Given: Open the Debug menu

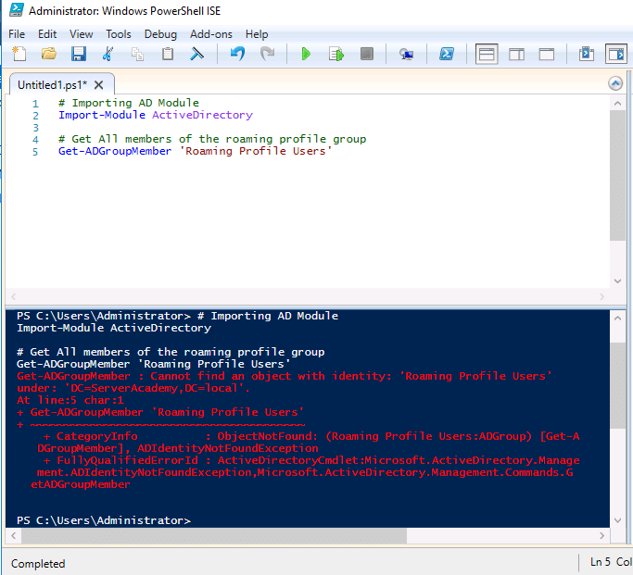Looking at the screenshot, I should tap(160, 34).
